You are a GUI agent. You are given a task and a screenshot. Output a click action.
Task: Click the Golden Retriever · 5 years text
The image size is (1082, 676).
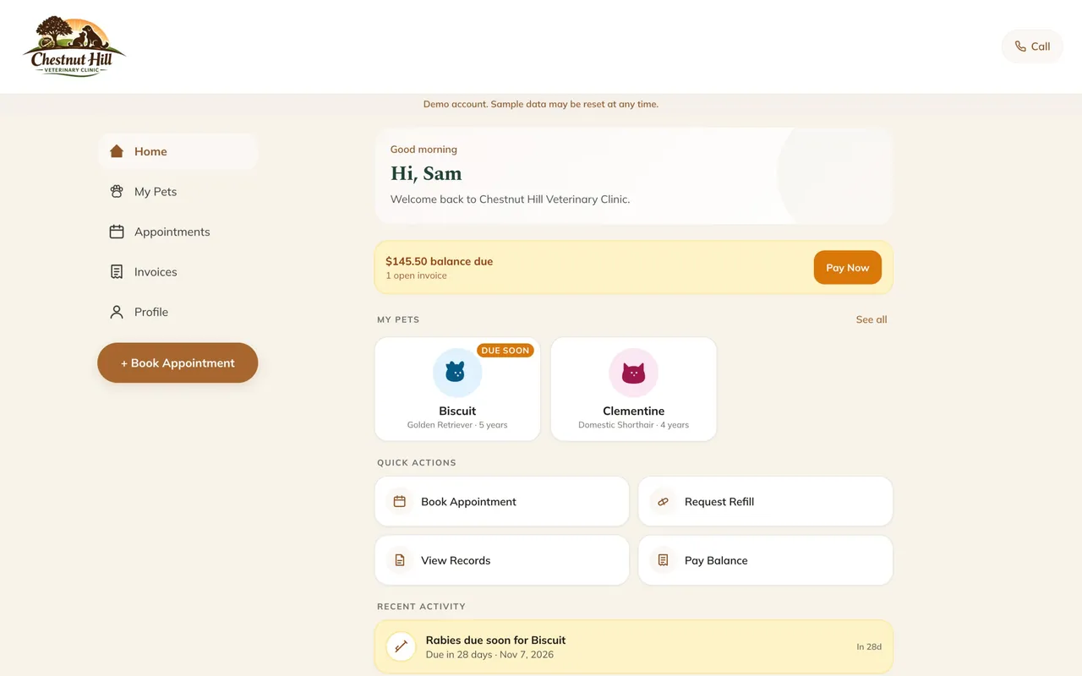click(457, 425)
